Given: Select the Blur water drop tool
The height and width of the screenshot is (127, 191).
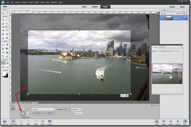Looking at the screenshot, I should click(x=3, y=38).
